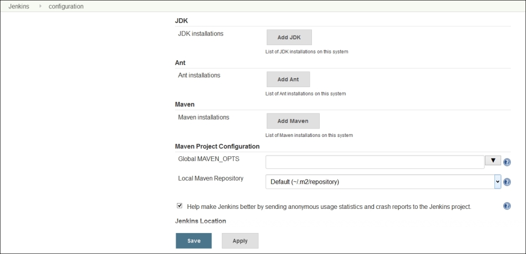Click the Jenkins Location section heading
This screenshot has width=526, height=254.
pyautogui.click(x=200, y=221)
